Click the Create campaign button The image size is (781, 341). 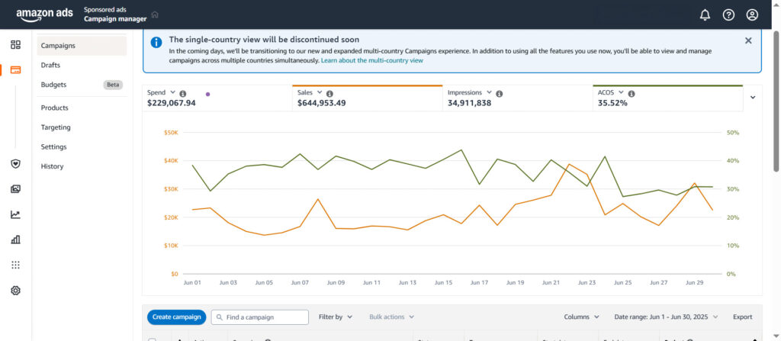176,317
